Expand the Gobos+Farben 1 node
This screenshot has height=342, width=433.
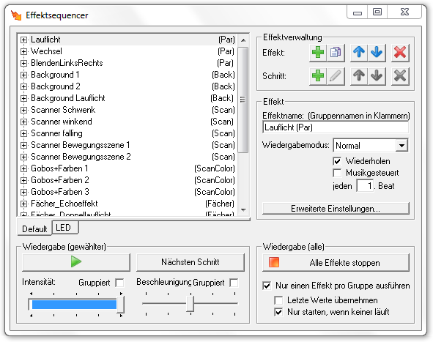pyautogui.click(x=24, y=168)
